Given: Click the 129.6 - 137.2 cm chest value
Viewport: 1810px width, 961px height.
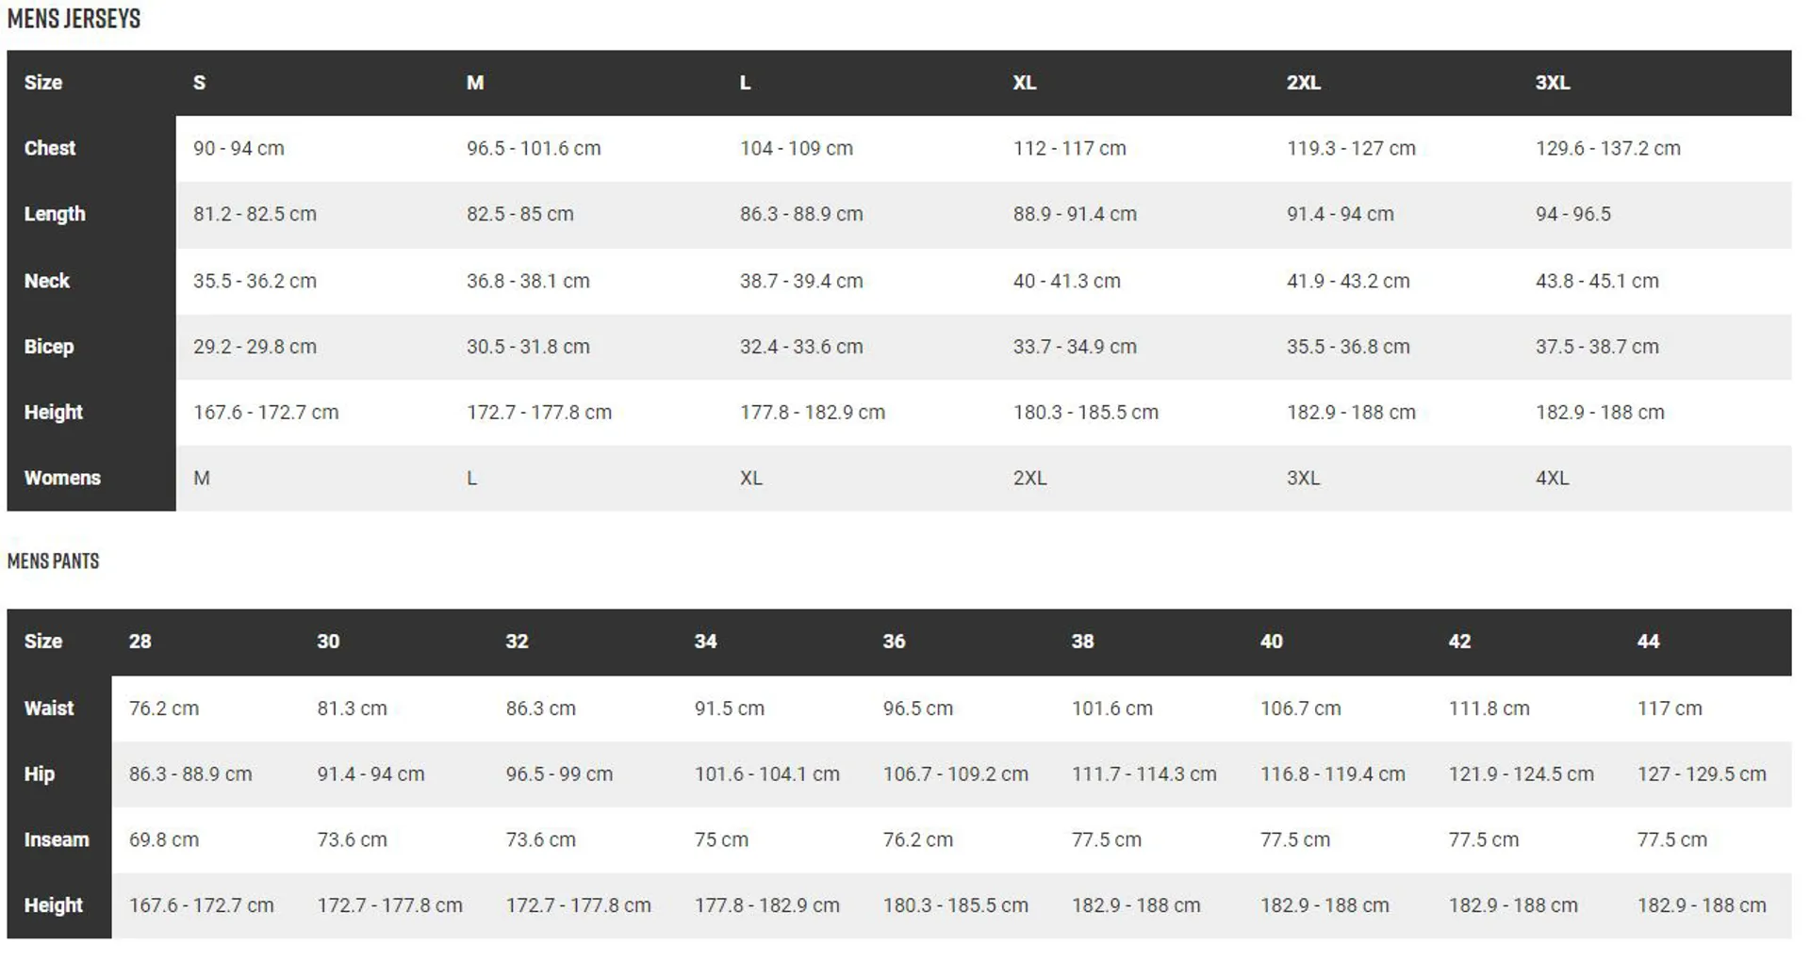Looking at the screenshot, I should click(x=1607, y=148).
